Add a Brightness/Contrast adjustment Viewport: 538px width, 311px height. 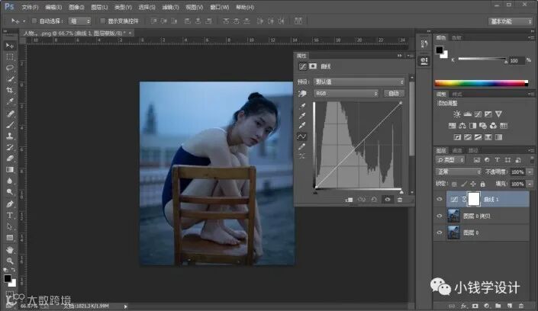456,114
